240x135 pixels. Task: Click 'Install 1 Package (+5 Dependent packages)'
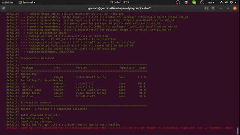pos(54,109)
